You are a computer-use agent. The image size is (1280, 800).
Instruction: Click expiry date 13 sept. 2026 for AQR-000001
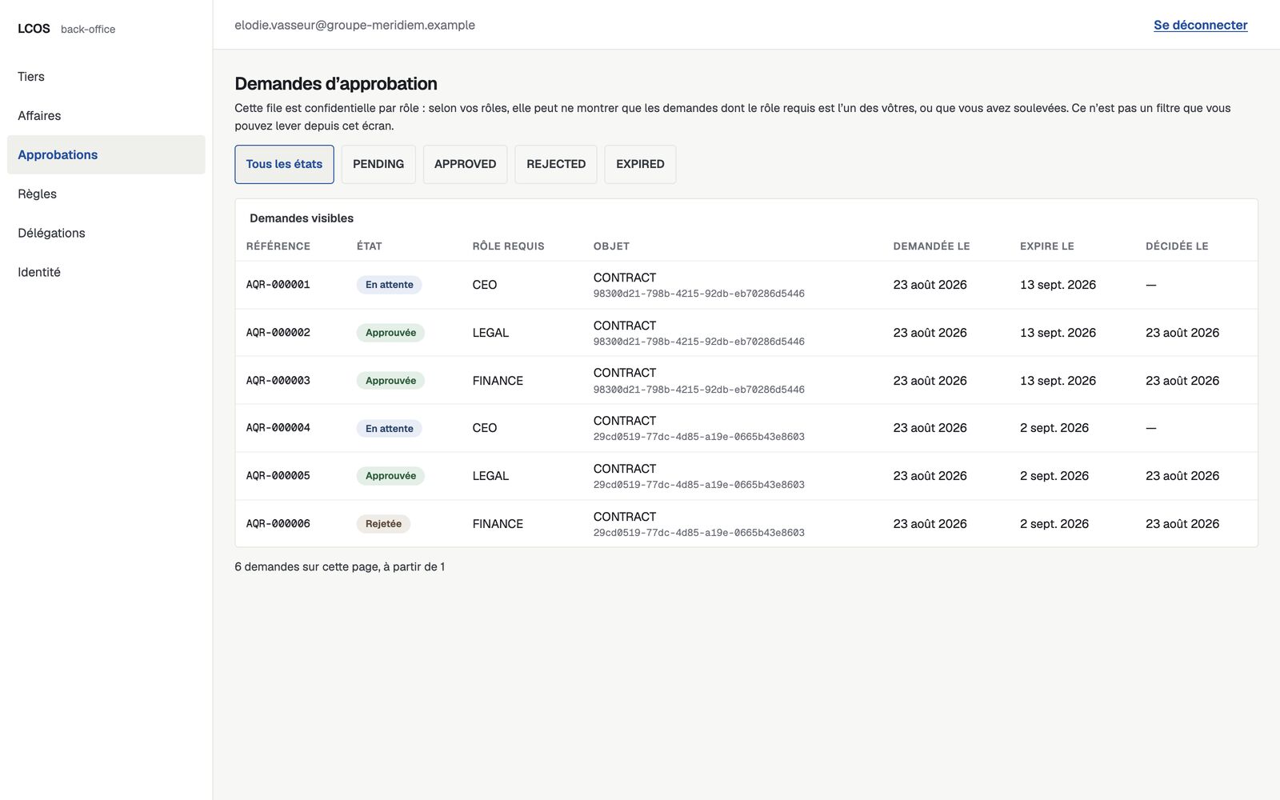[1058, 285]
